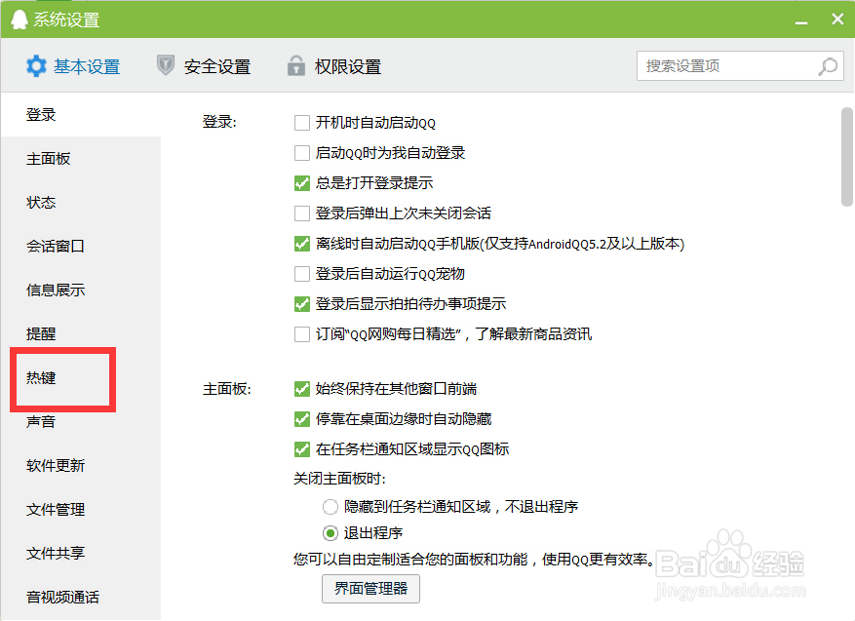Click the blue gear icon for 基本设置

[x=36, y=66]
